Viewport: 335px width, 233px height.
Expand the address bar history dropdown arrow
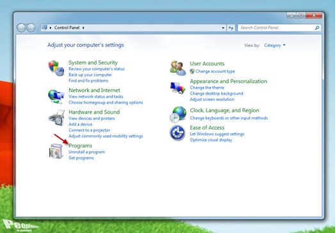(223, 27)
